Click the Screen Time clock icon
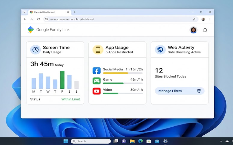Viewport: 233px width, 145px height. pyautogui.click(x=35, y=50)
